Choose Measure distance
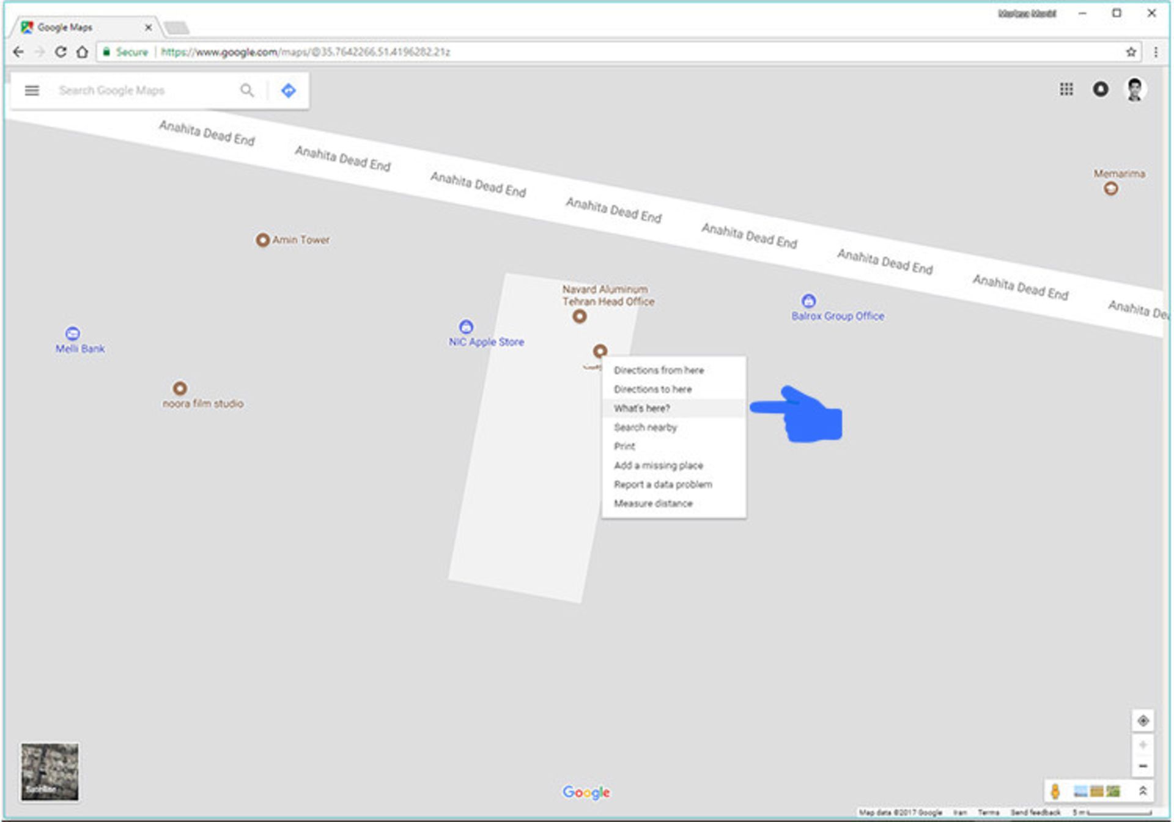This screenshot has height=822, width=1174. click(x=674, y=503)
